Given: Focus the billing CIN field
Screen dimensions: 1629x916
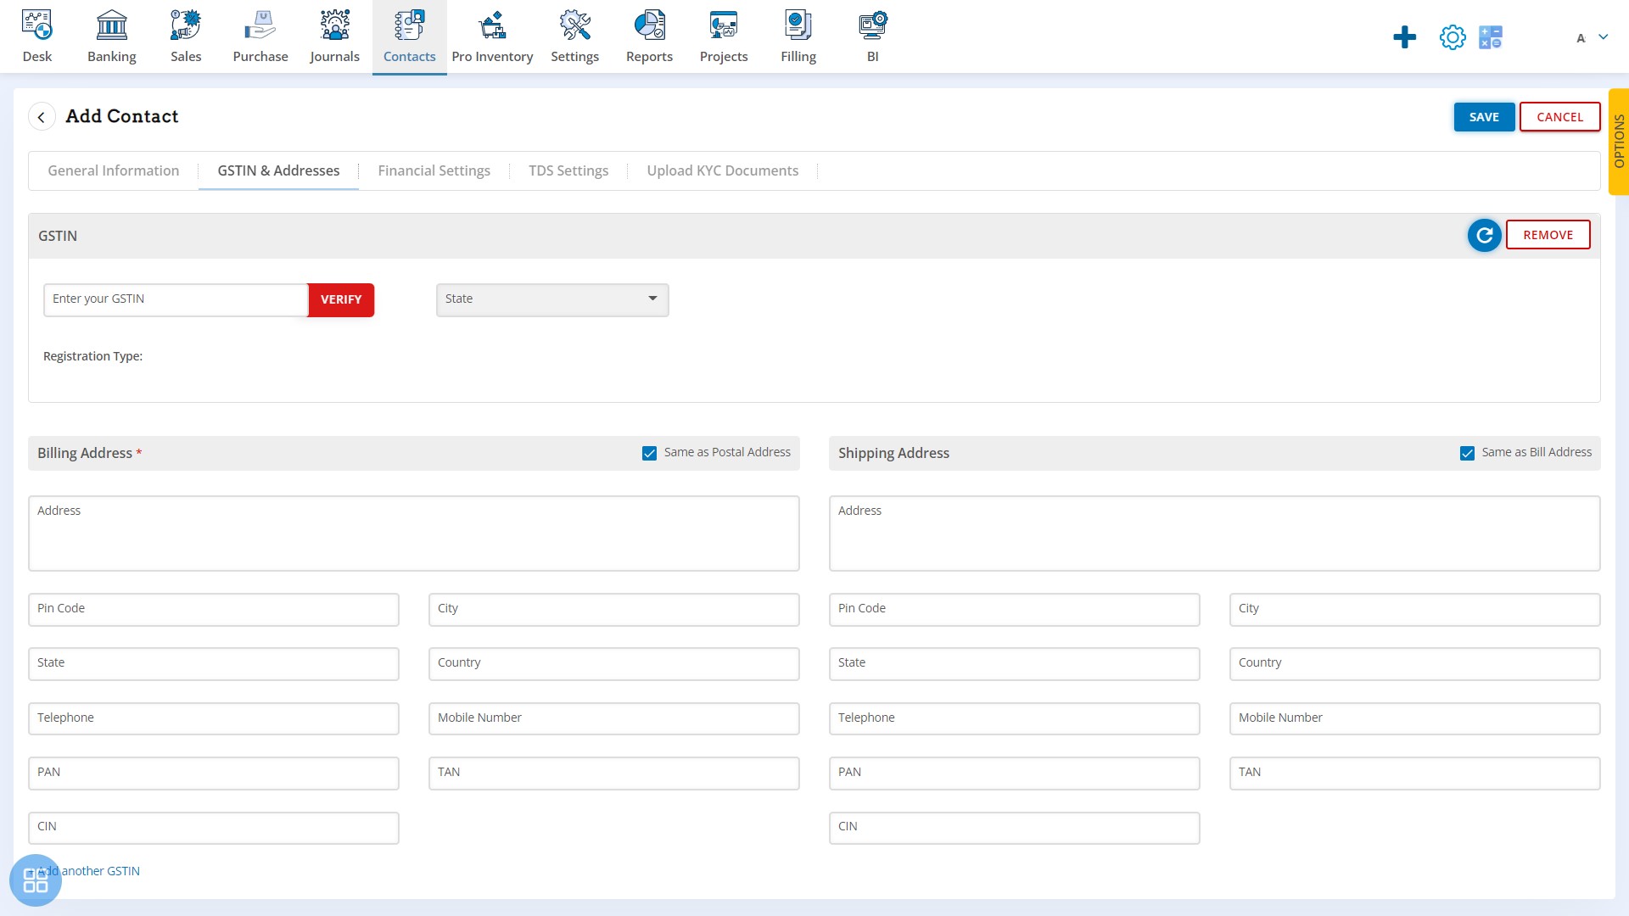Looking at the screenshot, I should (x=214, y=828).
